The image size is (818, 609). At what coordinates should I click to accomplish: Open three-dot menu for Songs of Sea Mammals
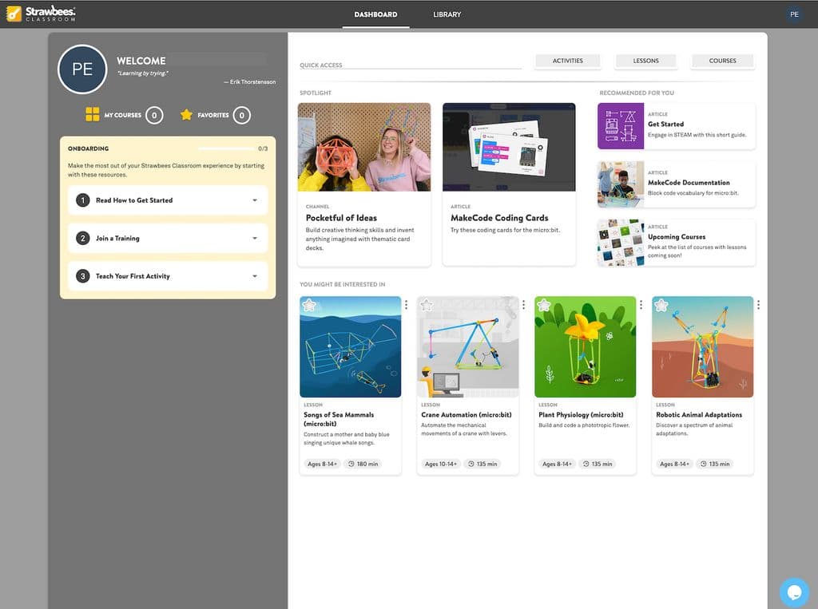tap(406, 305)
